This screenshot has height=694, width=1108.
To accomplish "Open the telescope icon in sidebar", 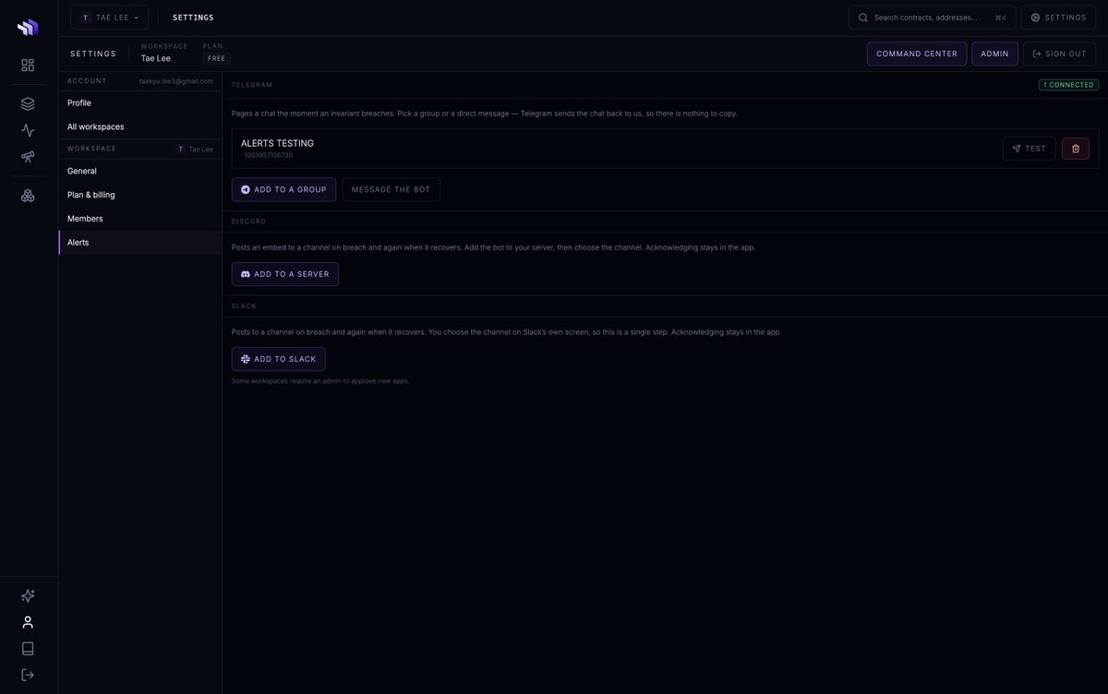I will pyautogui.click(x=28, y=157).
